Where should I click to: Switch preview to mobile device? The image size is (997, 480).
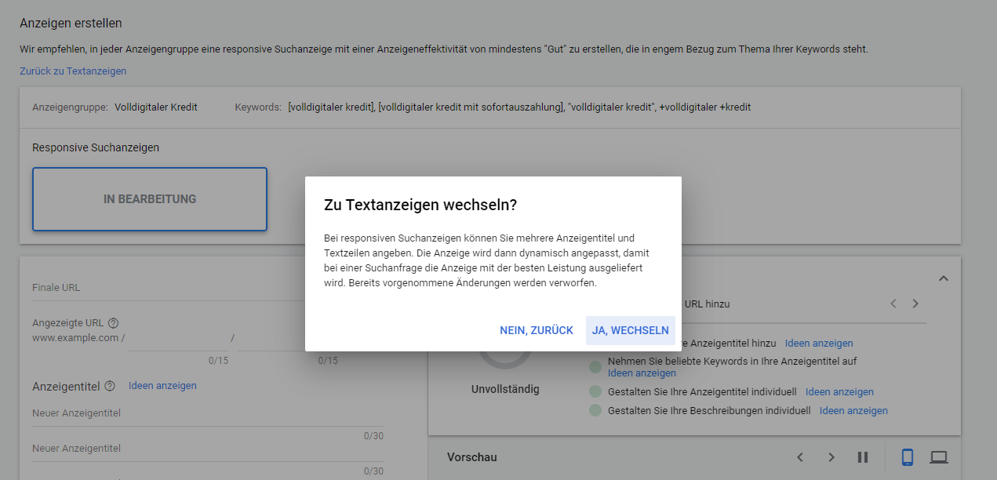click(x=908, y=457)
